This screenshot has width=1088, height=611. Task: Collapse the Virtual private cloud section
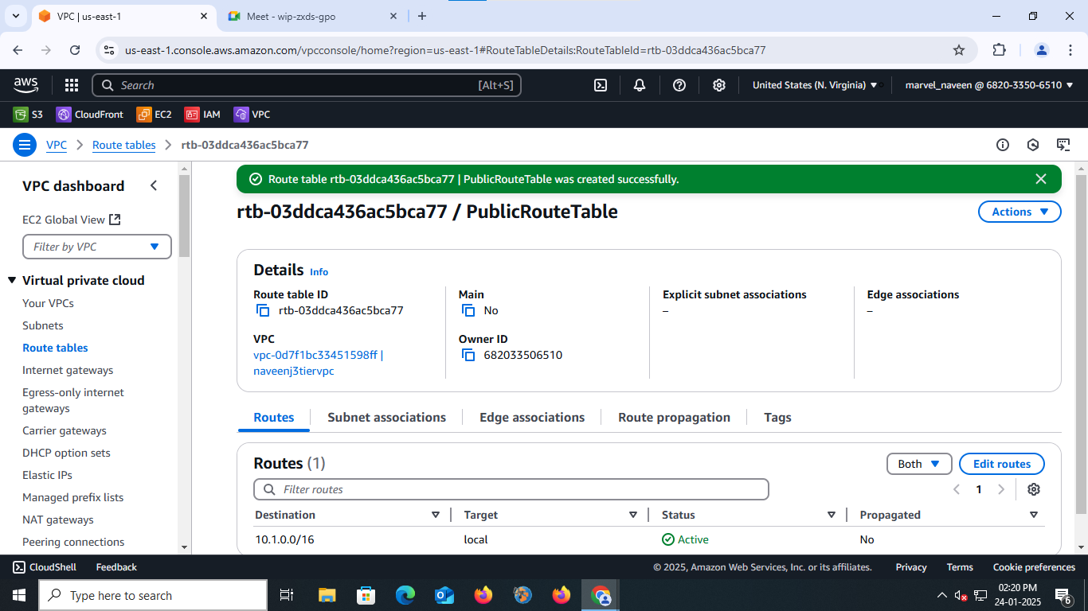(x=13, y=280)
